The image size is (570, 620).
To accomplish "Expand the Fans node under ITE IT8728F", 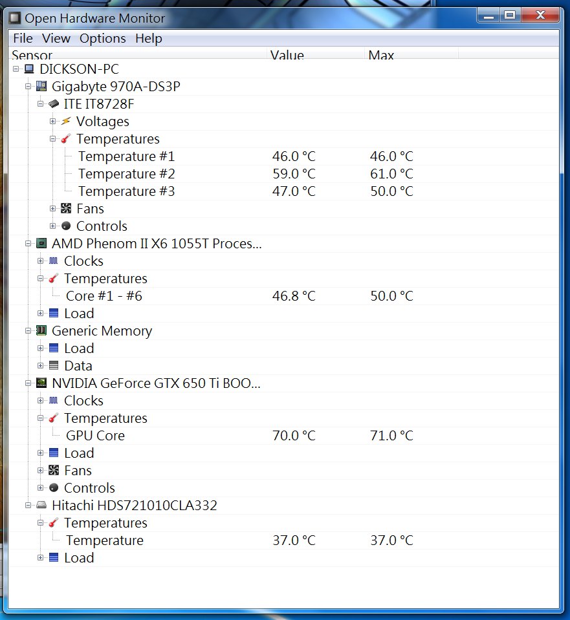I will coord(52,208).
